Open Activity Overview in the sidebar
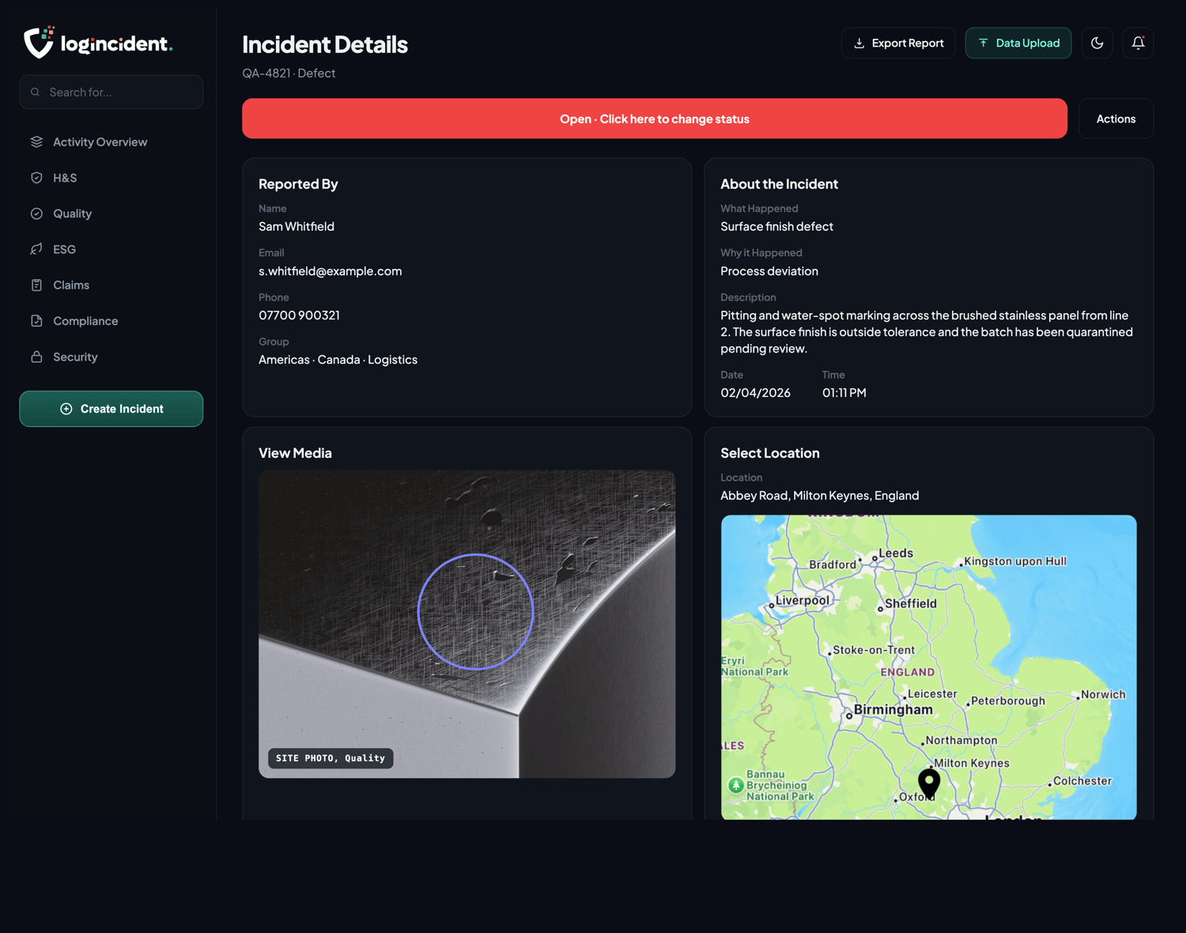Screen dimensions: 1186x933 click(111, 142)
